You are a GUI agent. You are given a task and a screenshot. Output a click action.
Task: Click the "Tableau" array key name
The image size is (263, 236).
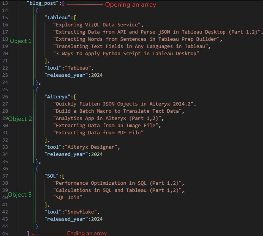point(55,17)
